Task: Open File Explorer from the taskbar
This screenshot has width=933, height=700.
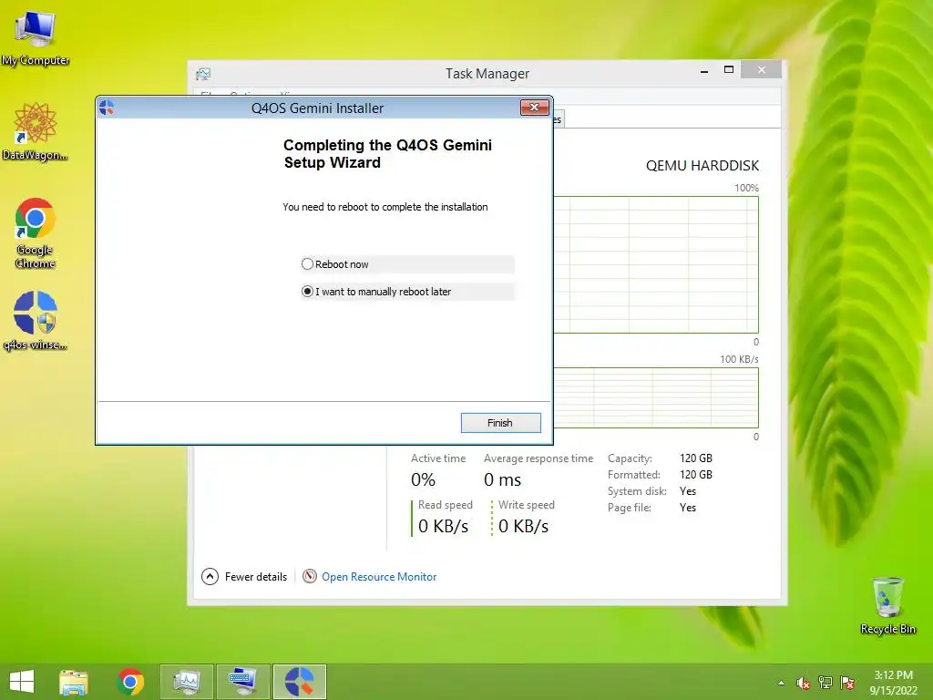Action: [73, 682]
